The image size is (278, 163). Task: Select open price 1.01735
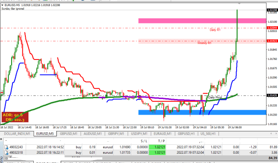pyautogui.click(x=125, y=152)
